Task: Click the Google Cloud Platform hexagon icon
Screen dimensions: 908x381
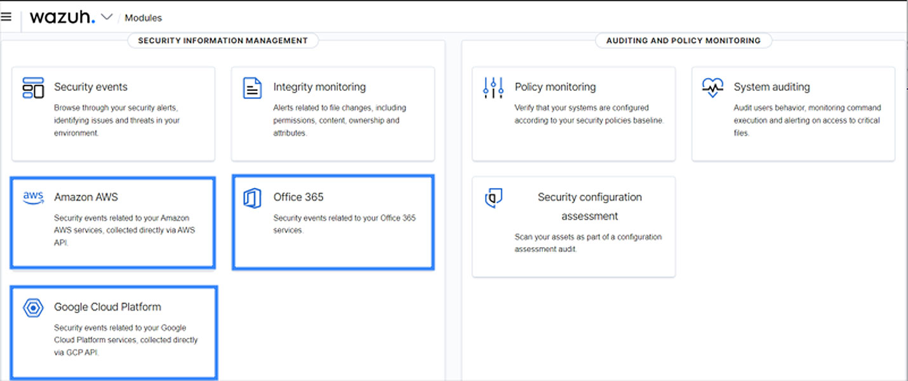Action: [33, 308]
